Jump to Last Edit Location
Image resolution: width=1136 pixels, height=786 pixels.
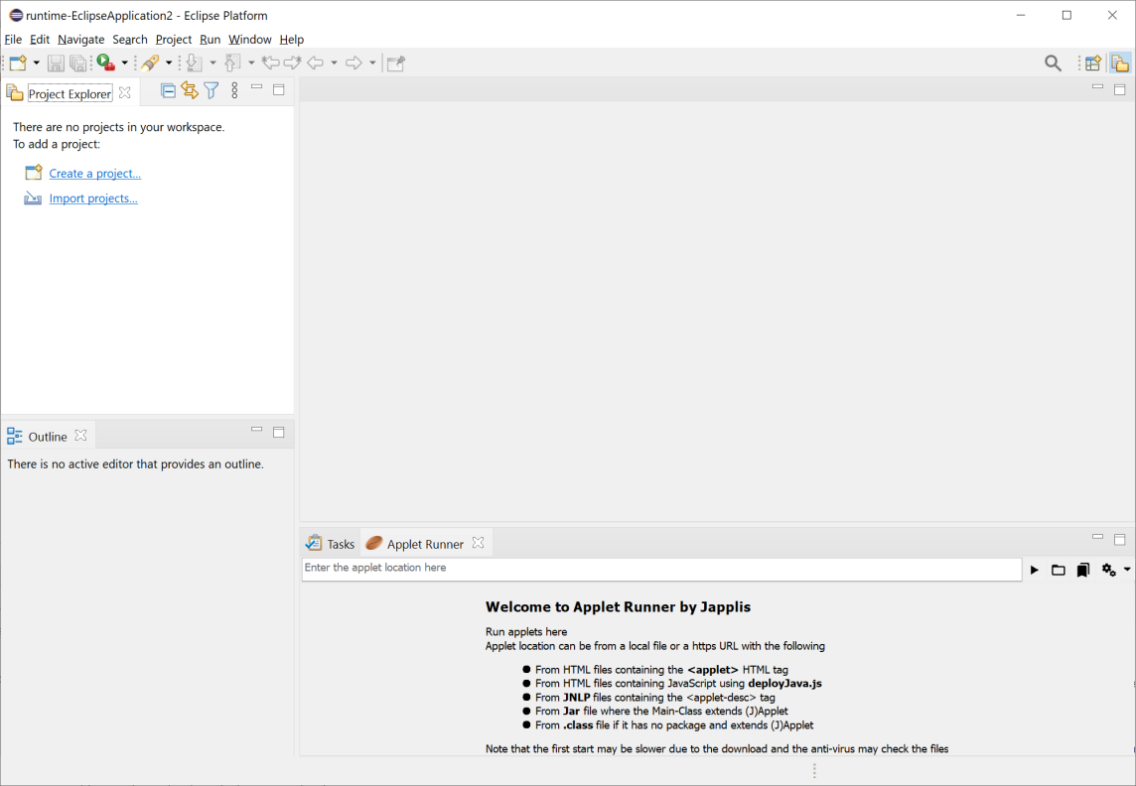(x=271, y=63)
